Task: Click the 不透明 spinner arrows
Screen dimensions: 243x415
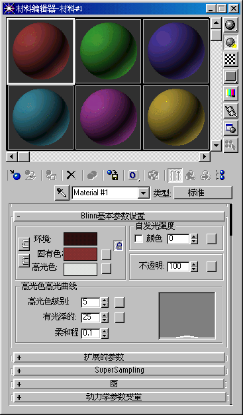Action: click(194, 267)
